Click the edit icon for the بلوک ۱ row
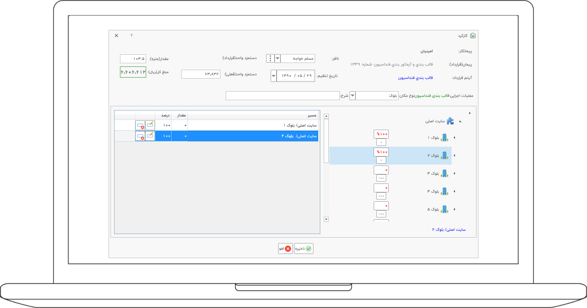587x308 pixels. (150, 125)
